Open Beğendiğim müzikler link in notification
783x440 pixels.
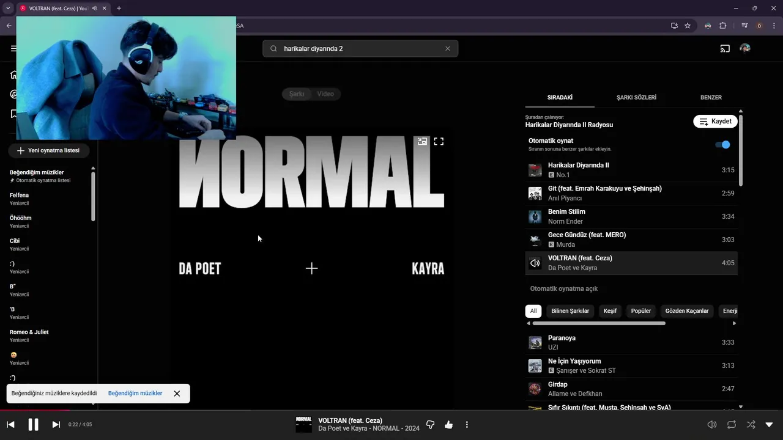point(135,393)
